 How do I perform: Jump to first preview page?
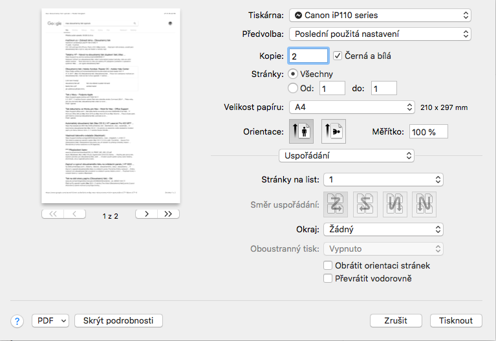click(52, 213)
